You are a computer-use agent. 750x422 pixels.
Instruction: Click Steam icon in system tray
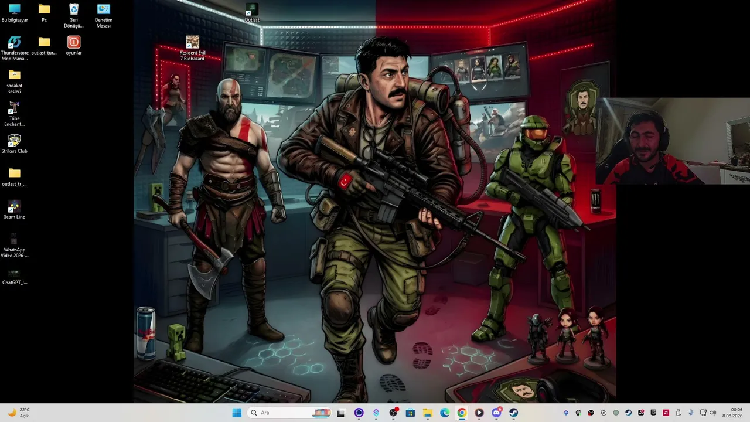628,413
